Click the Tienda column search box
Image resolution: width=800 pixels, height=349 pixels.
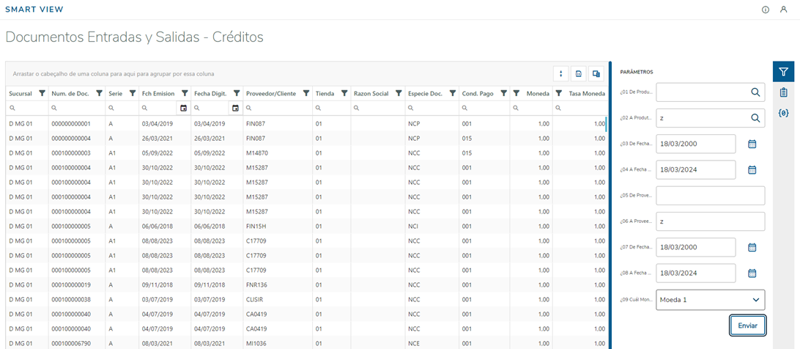click(x=331, y=109)
